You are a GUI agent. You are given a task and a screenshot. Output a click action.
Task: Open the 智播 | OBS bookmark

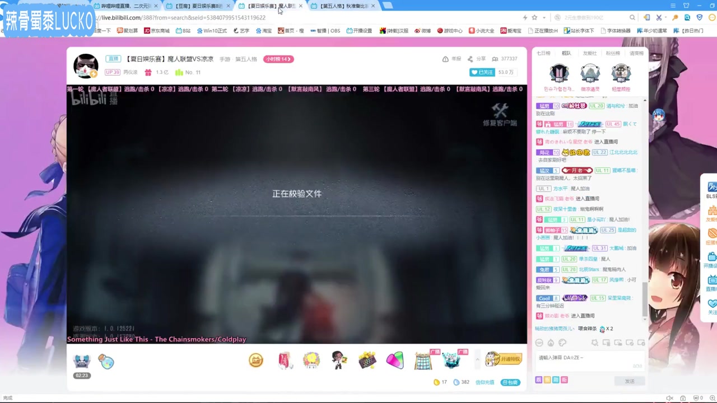coord(324,31)
